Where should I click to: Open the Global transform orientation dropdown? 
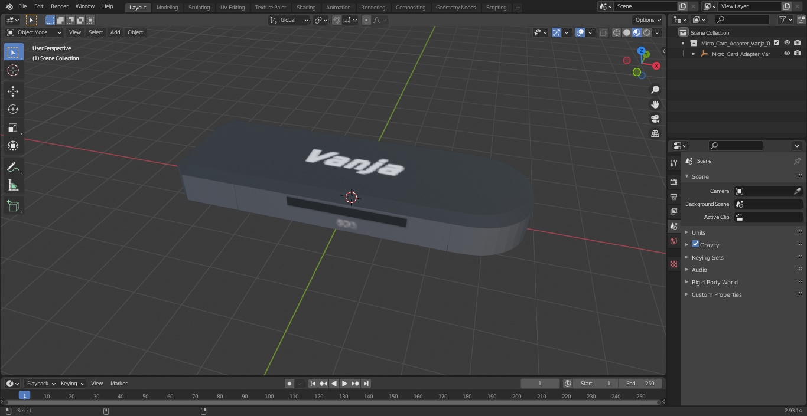tap(289, 20)
